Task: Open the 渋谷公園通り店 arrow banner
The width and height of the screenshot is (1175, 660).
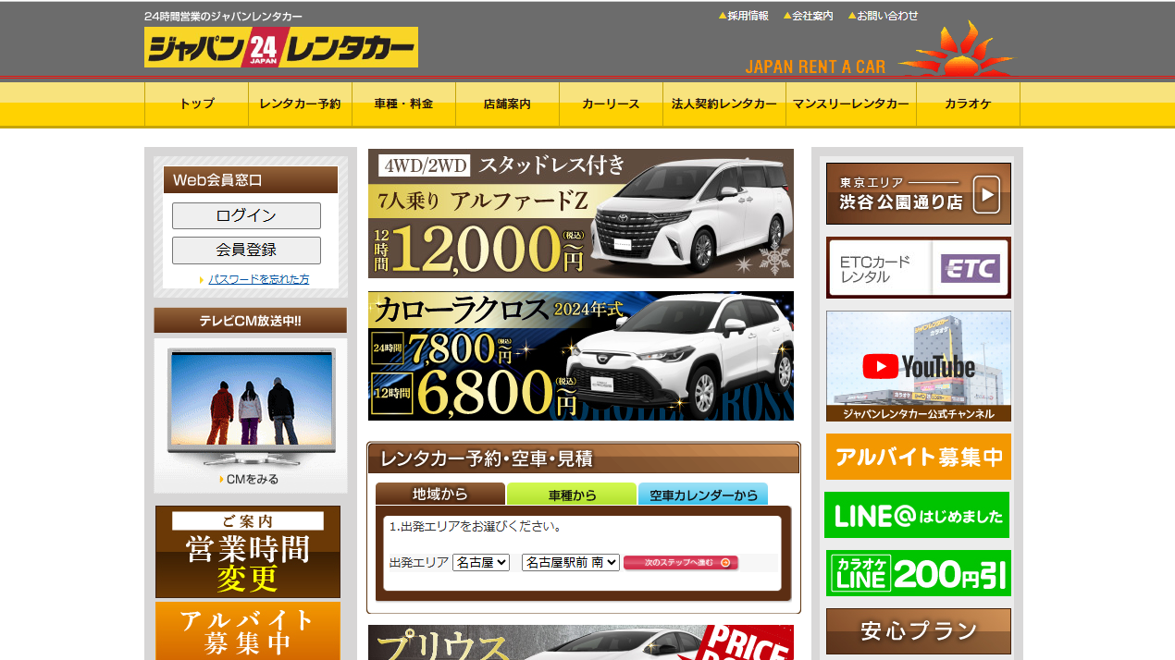Action: (918, 194)
